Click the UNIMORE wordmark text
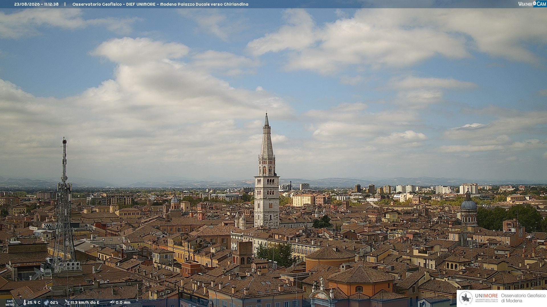This screenshot has height=307, width=547. (x=486, y=296)
